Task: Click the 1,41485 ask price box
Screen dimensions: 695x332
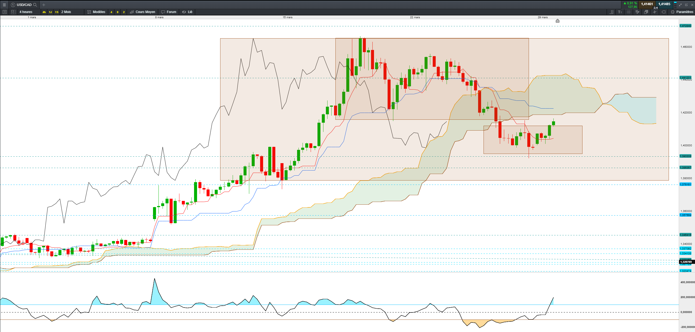Action: tap(664, 4)
